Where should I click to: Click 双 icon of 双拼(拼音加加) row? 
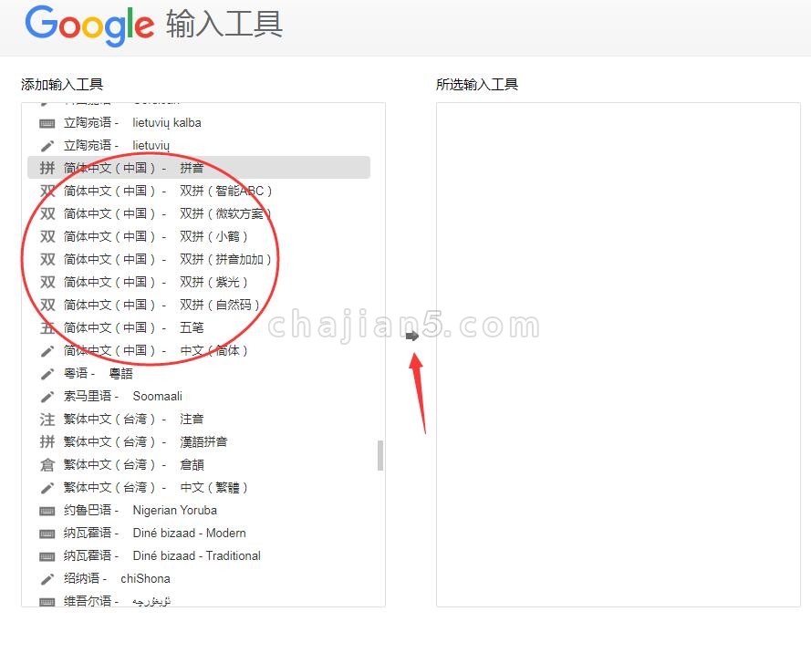point(47,259)
